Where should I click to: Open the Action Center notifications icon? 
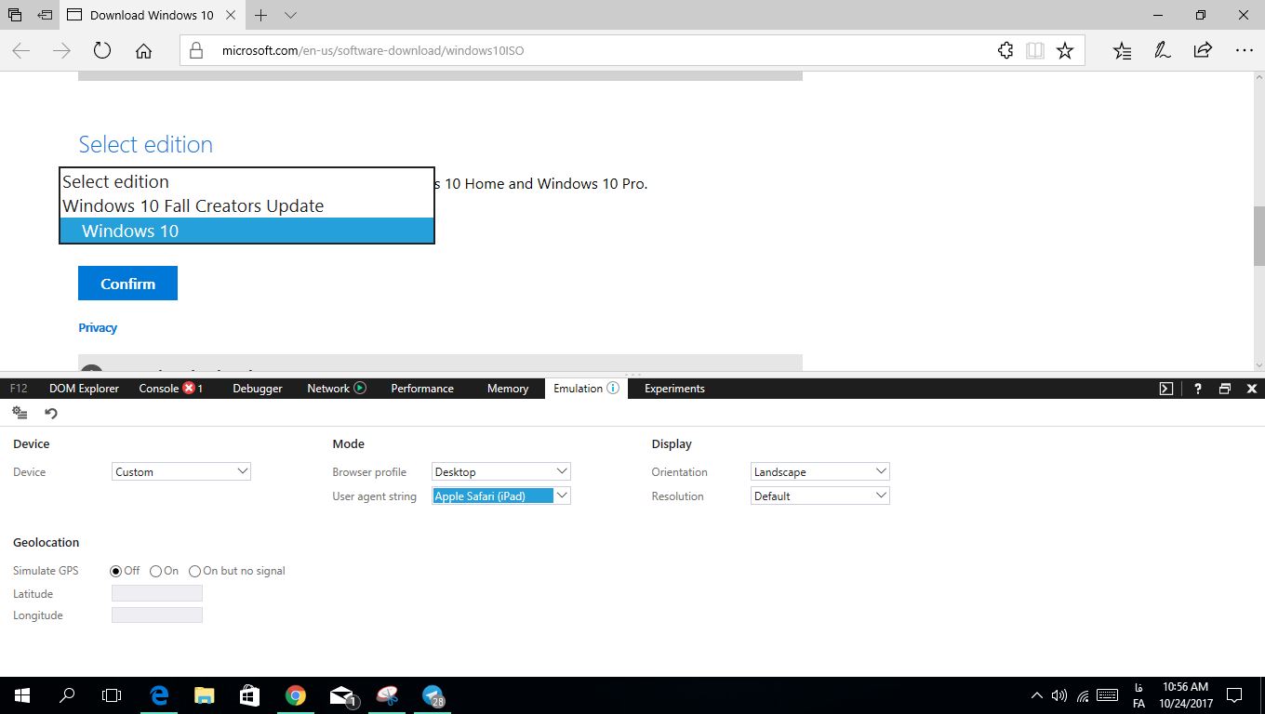coord(1234,695)
